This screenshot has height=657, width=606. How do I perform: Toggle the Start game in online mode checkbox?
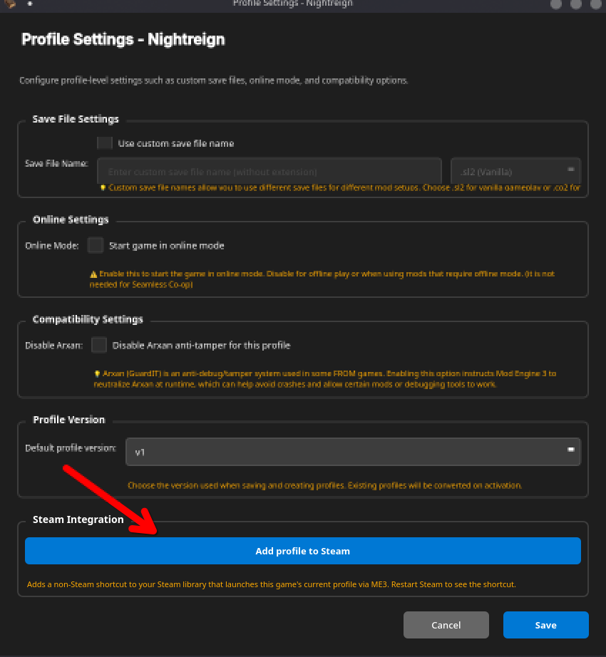(95, 244)
